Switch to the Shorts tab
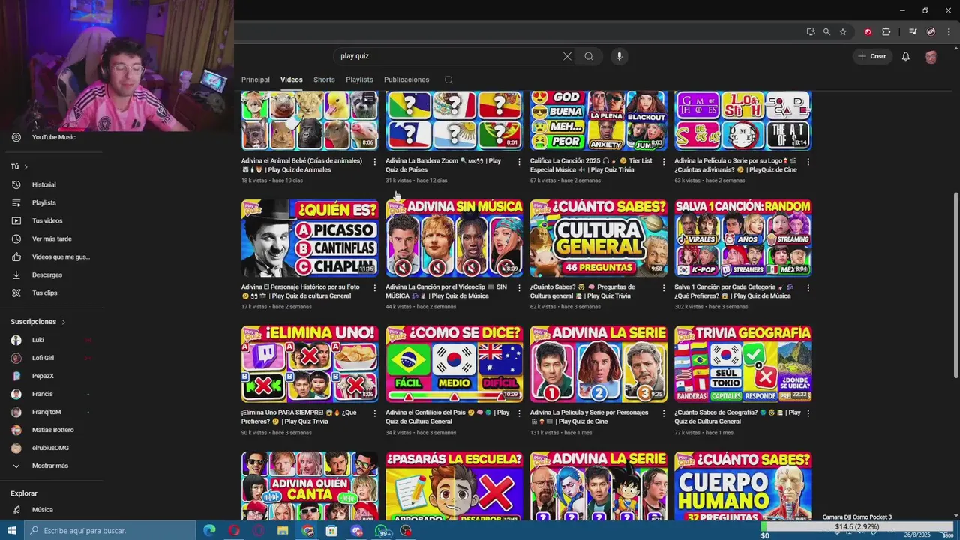The height and width of the screenshot is (540, 960). tap(324, 79)
